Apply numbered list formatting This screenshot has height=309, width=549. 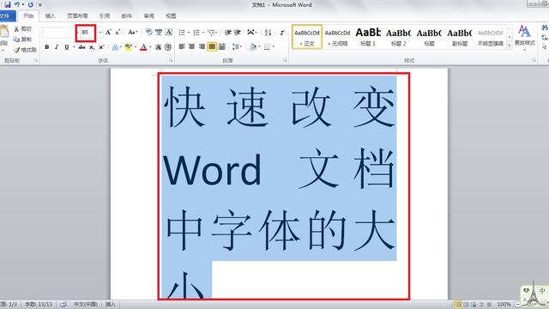196,33
